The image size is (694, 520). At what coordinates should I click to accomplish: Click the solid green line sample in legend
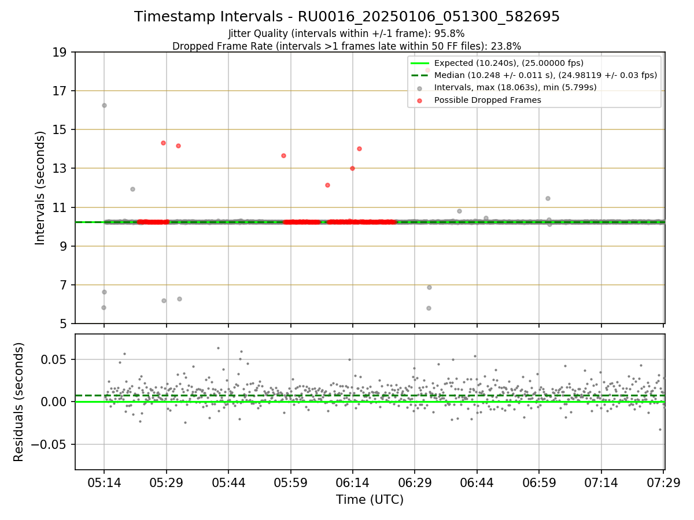point(419,63)
